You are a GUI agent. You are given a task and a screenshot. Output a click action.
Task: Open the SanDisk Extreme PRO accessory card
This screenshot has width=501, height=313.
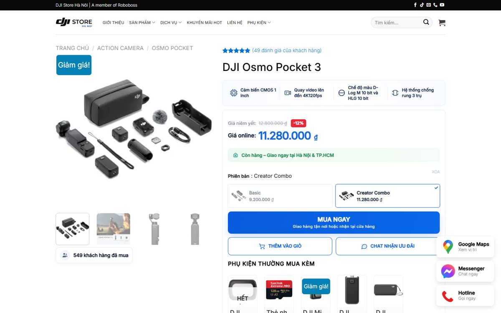[x=279, y=294]
